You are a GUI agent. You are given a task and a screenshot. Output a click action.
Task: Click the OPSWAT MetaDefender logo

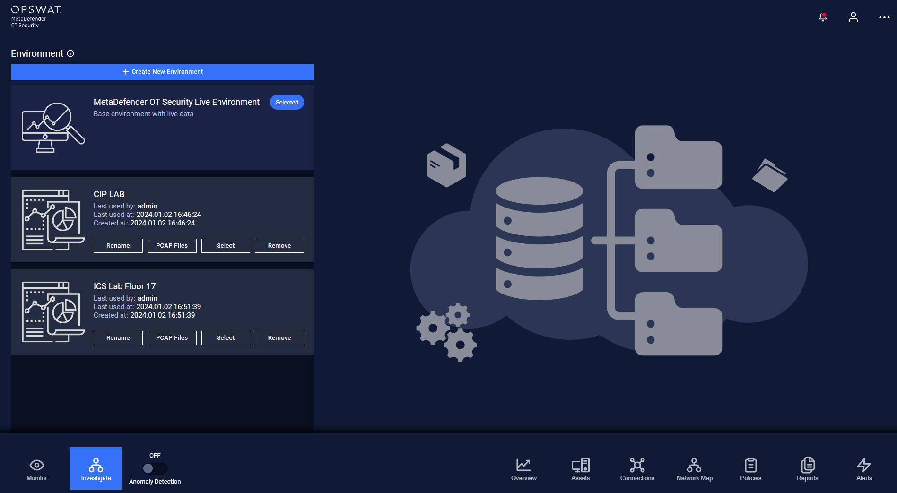[x=36, y=17]
